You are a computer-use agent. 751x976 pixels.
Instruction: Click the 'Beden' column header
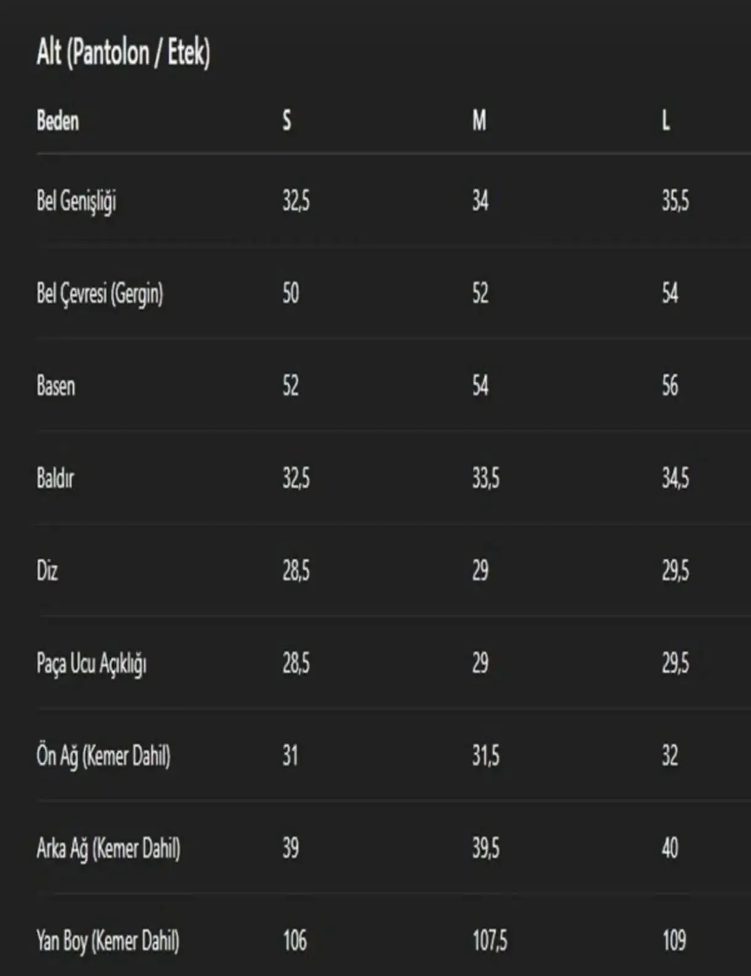point(58,121)
